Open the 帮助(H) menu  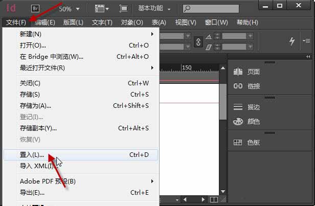pos(247,22)
